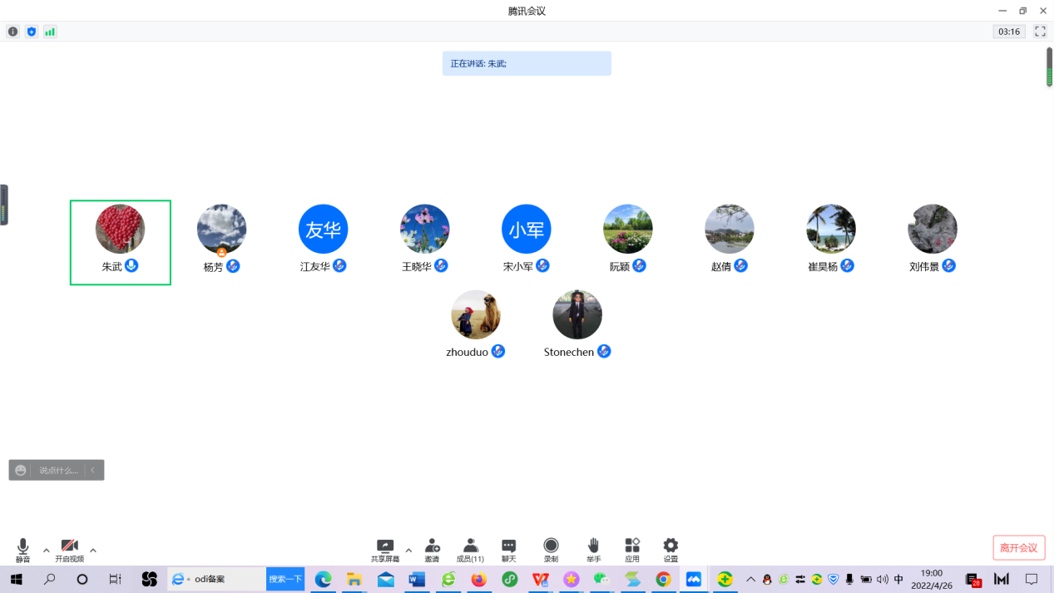This screenshot has height=593, width=1054.
Task: Turn on camera with 开启视频
Action: pyautogui.click(x=70, y=549)
